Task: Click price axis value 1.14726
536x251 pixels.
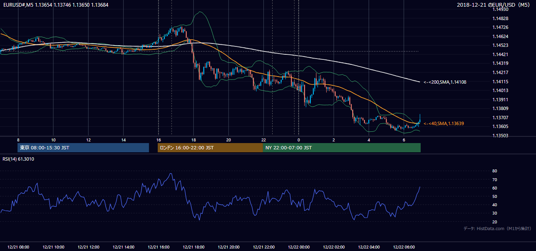Action: click(501, 27)
